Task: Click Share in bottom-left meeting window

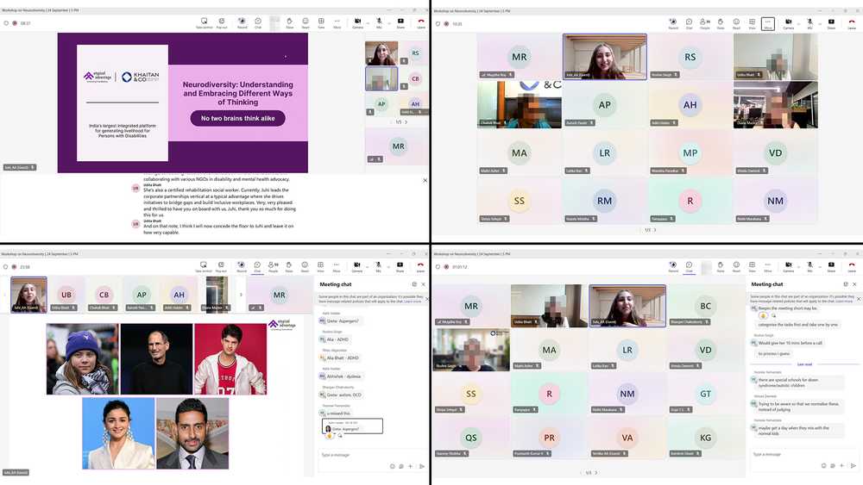Action: 400,267
